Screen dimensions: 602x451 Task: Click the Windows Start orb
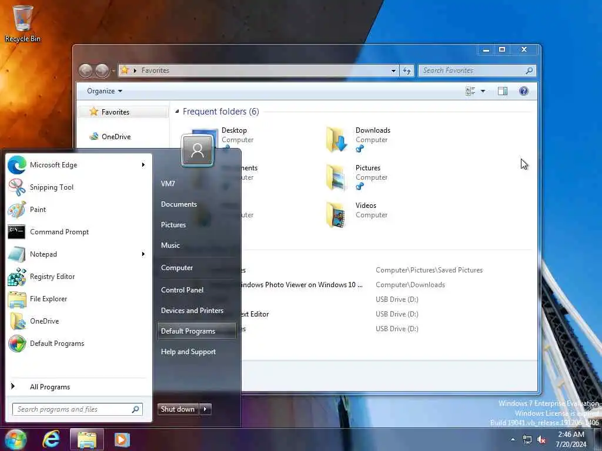point(15,439)
